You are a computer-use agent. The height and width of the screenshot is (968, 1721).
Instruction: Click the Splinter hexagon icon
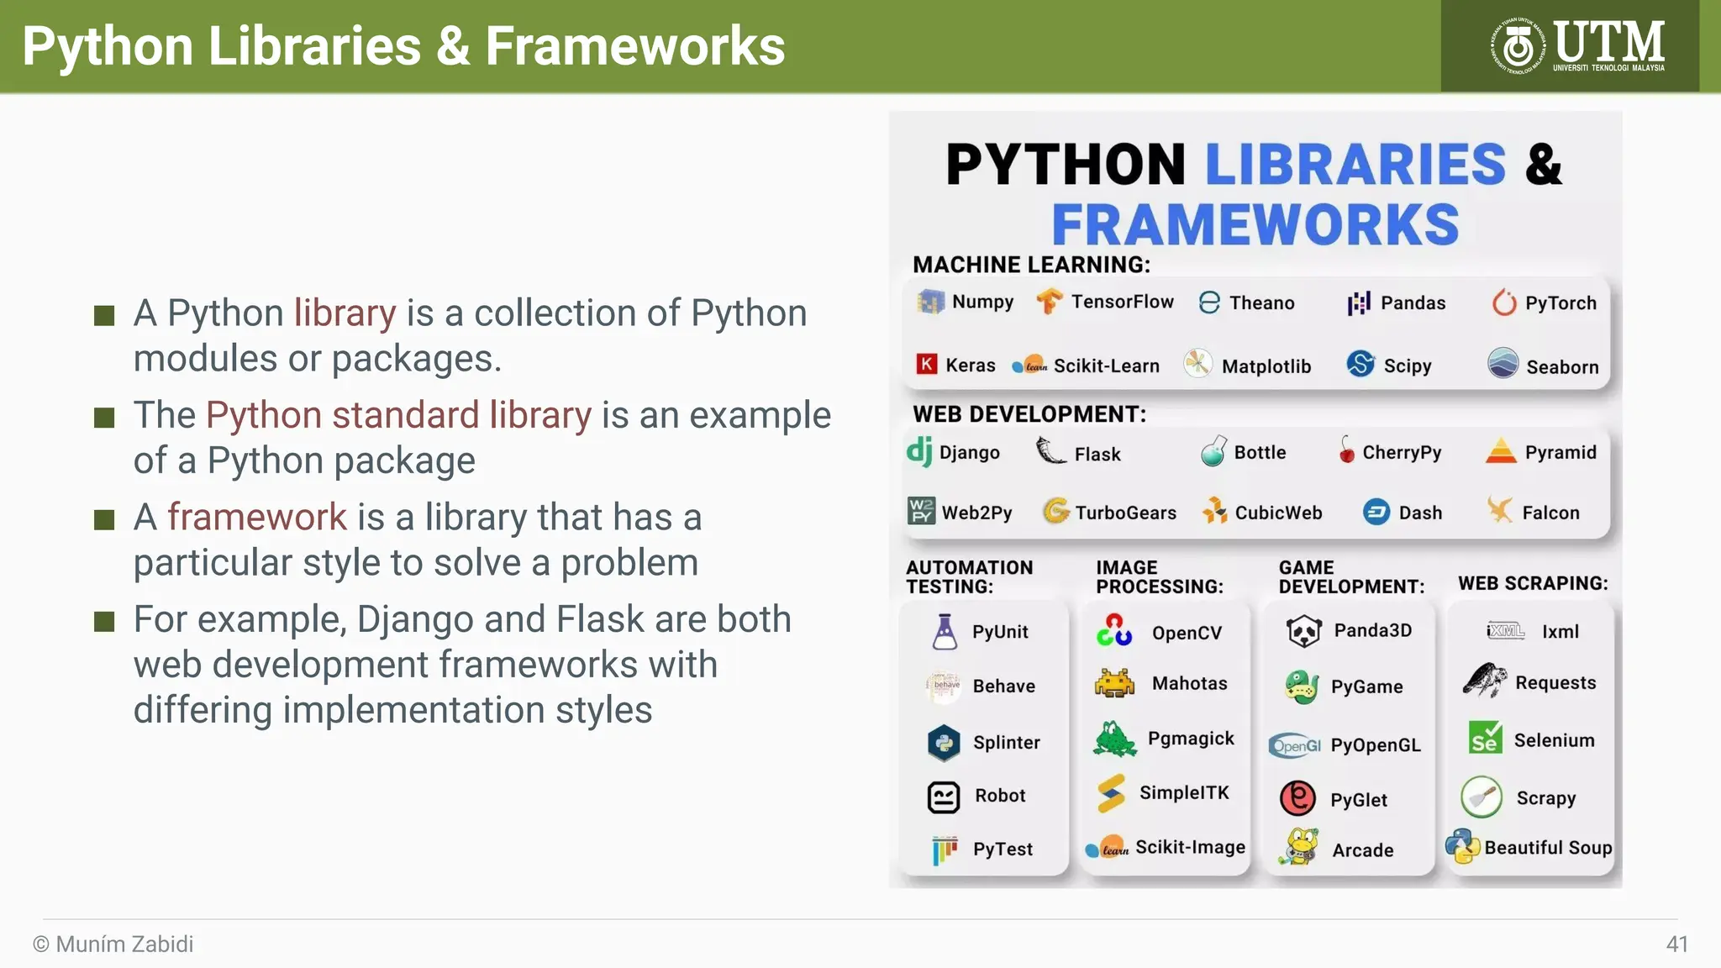tap(944, 743)
